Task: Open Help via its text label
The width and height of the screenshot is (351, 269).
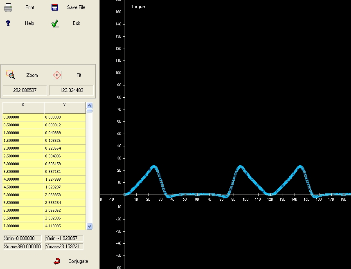Action: (x=29, y=23)
